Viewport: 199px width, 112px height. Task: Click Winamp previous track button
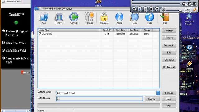click(x=134, y=9)
